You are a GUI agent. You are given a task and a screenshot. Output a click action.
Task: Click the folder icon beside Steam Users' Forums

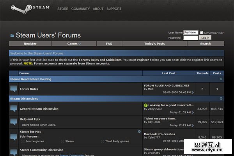pyautogui.click(x=12, y=35)
